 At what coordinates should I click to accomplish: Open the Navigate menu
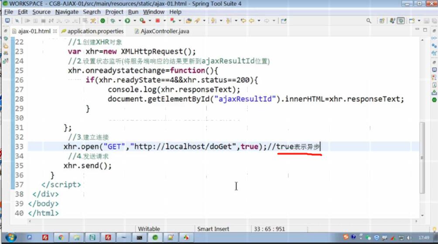pos(67,12)
